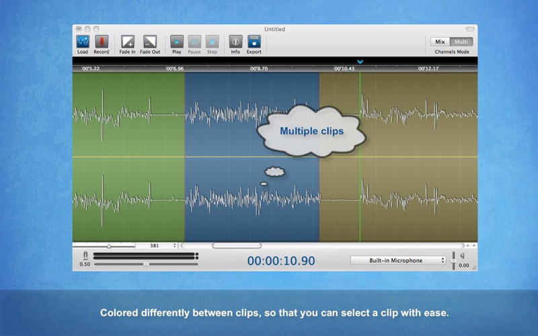Switch Channels Mode to Mix
The width and height of the screenshot is (538, 336).
point(440,42)
